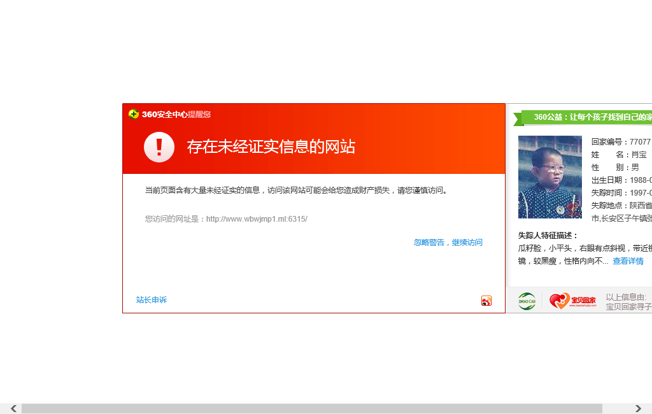Screen dimensions: 652x414
Task: Click the warning text starting 当前页面含有大量未经证实的信息
Action: pyautogui.click(x=296, y=190)
